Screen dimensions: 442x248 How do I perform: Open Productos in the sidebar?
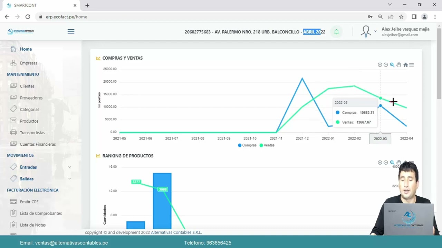[29, 121]
